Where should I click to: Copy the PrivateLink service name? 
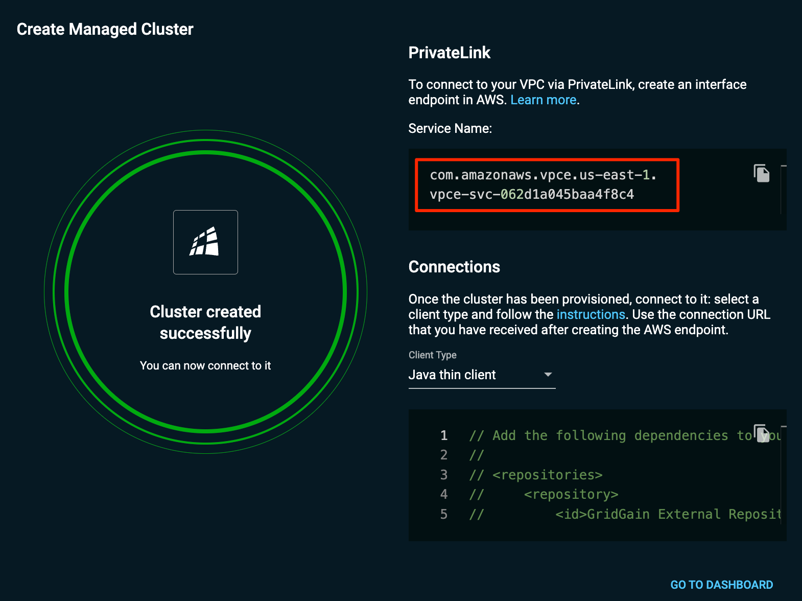tap(762, 173)
